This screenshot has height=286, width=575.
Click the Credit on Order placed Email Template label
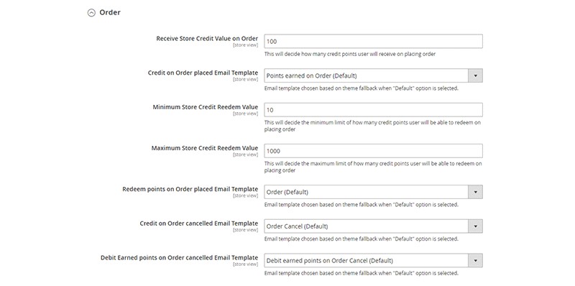pos(203,73)
